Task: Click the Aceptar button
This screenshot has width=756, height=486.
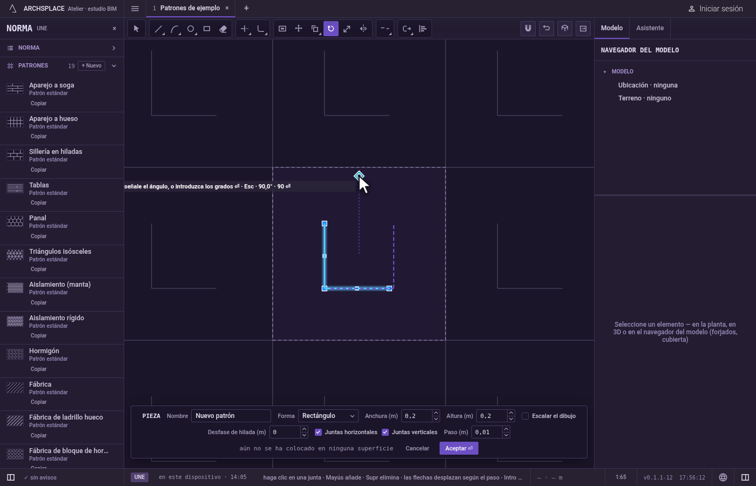Action: tap(459, 448)
